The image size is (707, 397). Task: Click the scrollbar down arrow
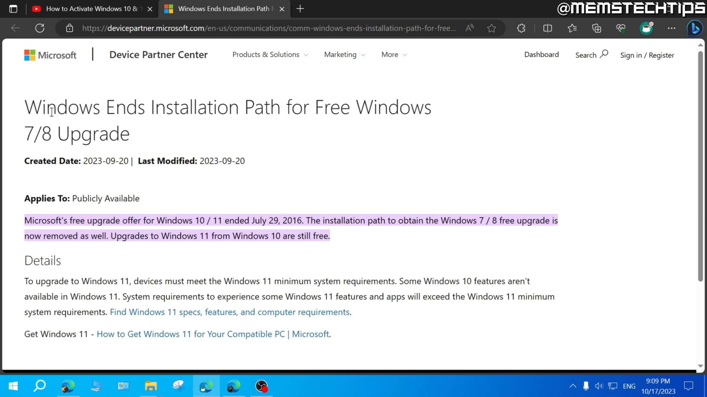(700, 366)
